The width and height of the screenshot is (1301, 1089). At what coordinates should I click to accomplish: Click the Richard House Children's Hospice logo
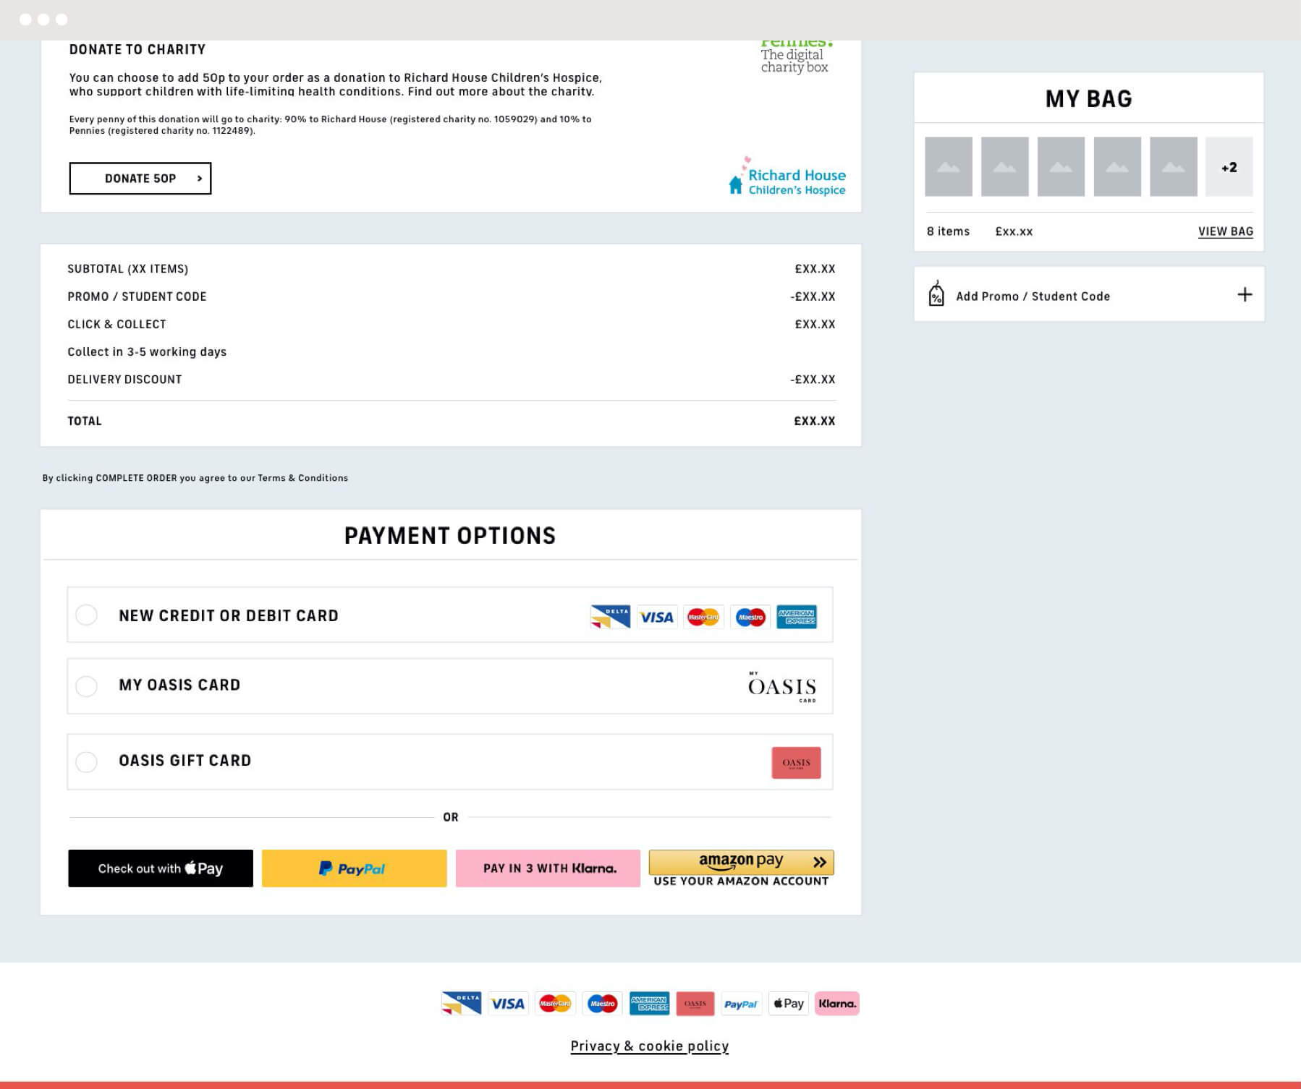(x=787, y=176)
